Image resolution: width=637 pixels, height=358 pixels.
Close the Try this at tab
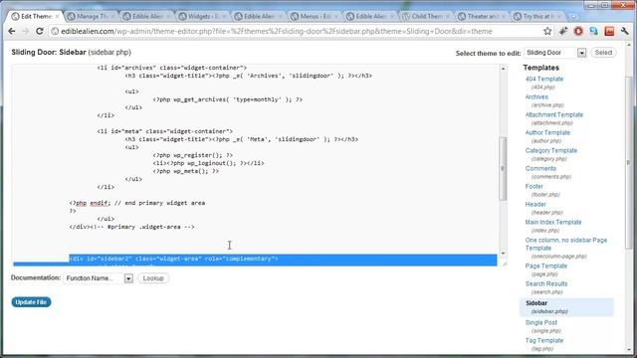click(559, 16)
